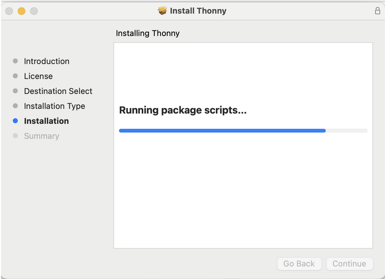The height and width of the screenshot is (279, 385).
Task: Click the bullet beside Destination Select
Action: click(x=15, y=91)
